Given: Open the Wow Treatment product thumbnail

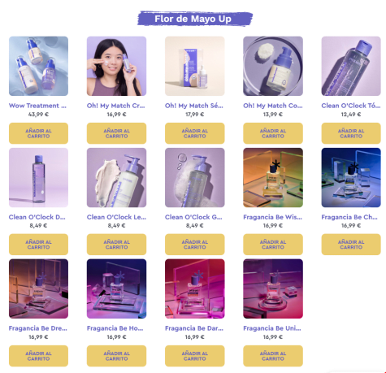Looking at the screenshot, I should (x=38, y=66).
